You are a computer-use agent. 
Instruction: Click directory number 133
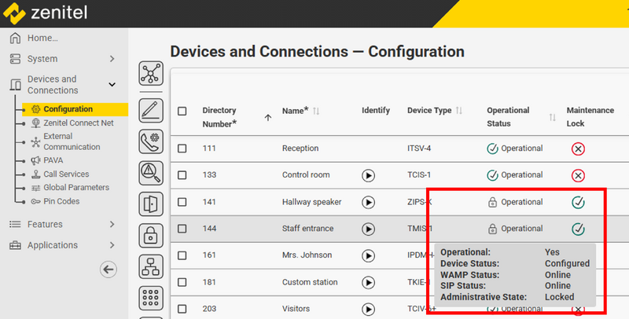pos(209,175)
